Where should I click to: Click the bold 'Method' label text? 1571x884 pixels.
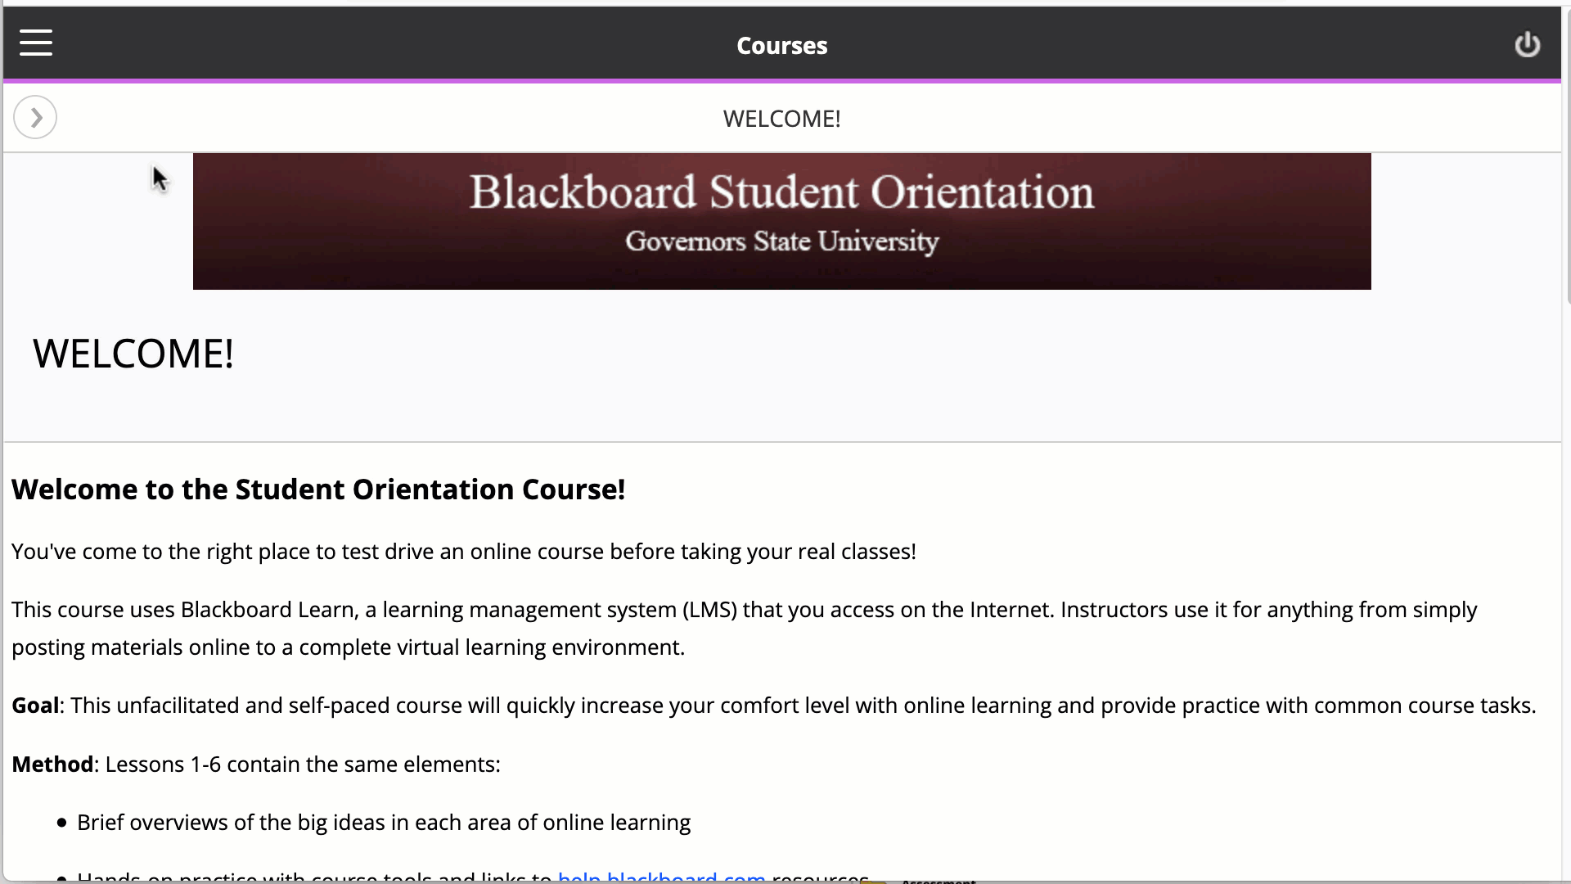tap(52, 764)
